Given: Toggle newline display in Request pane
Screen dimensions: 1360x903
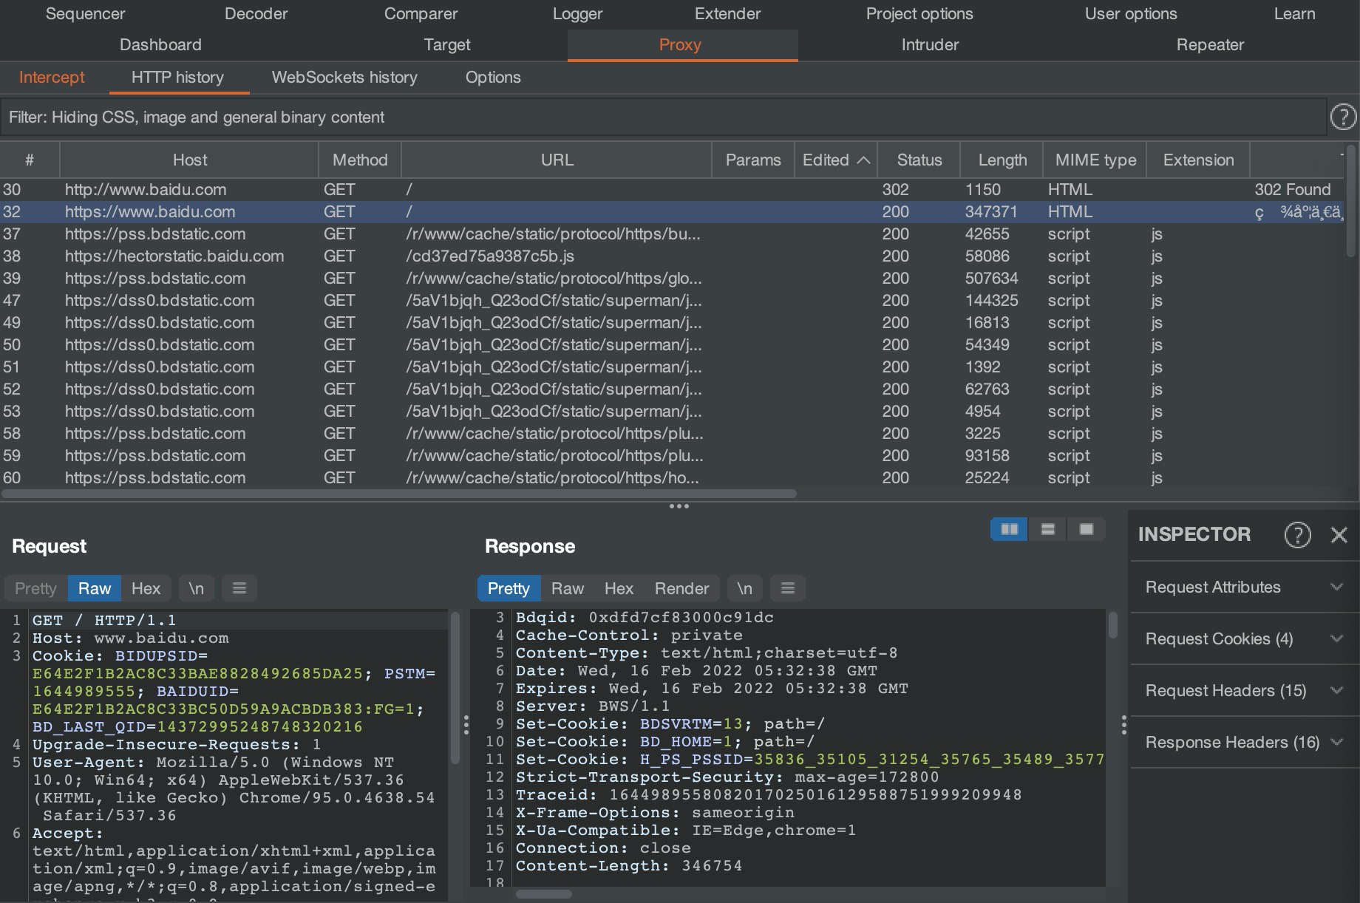Looking at the screenshot, I should click(196, 588).
